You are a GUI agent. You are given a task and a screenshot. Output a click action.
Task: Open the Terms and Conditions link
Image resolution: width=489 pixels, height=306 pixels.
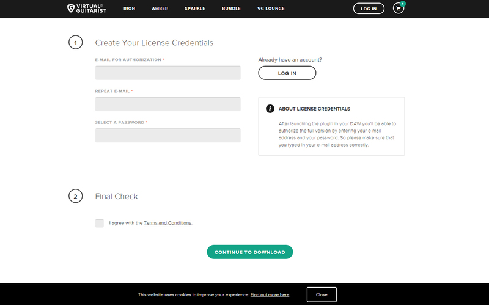167,223
